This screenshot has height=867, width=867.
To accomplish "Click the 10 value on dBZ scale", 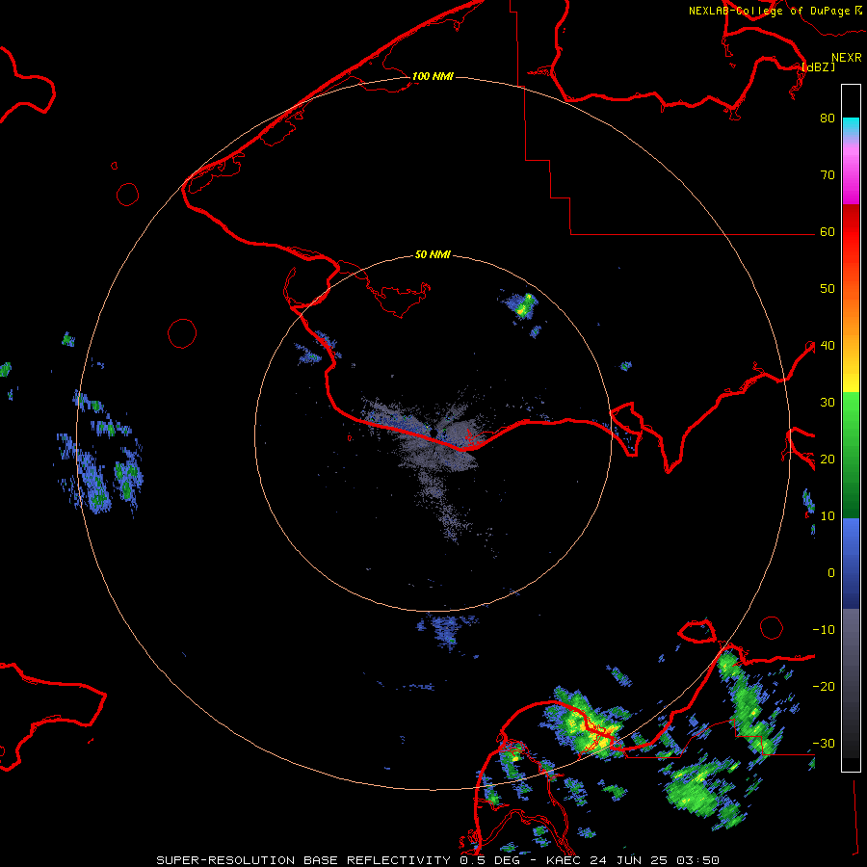I will coord(828,516).
